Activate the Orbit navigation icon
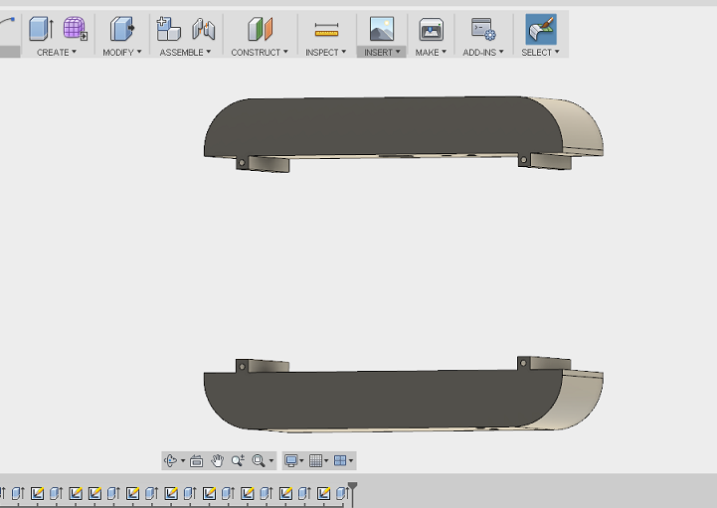Viewport: 717px width, 508px height. coord(171,460)
